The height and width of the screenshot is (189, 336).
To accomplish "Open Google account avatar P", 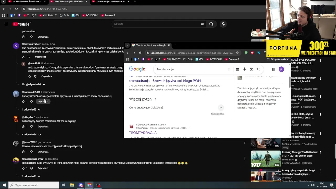I will (281, 69).
